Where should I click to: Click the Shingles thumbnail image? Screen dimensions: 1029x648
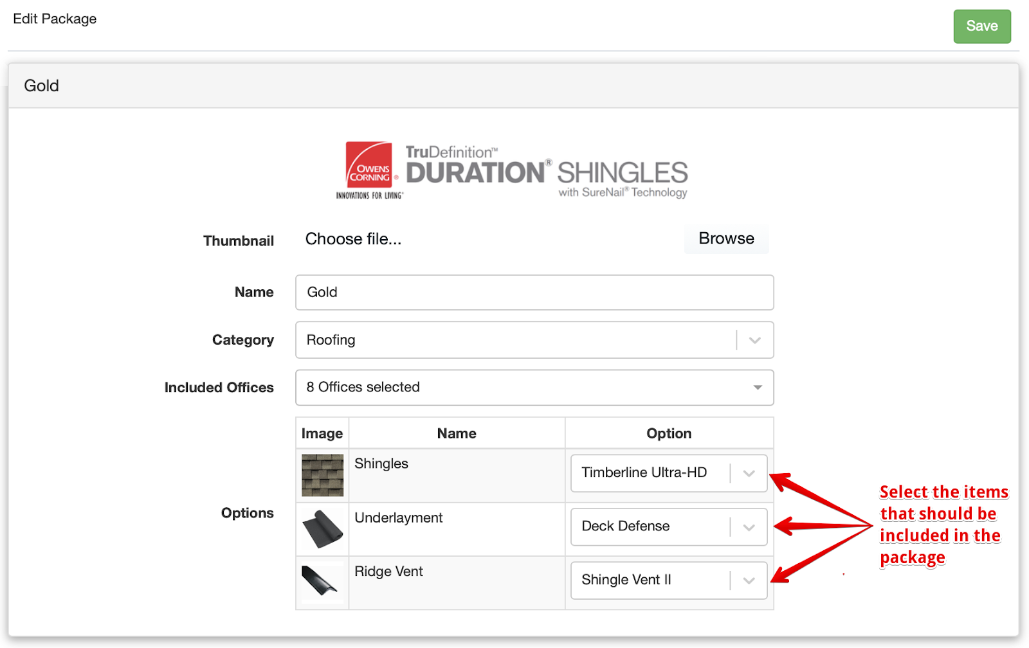pyautogui.click(x=322, y=476)
